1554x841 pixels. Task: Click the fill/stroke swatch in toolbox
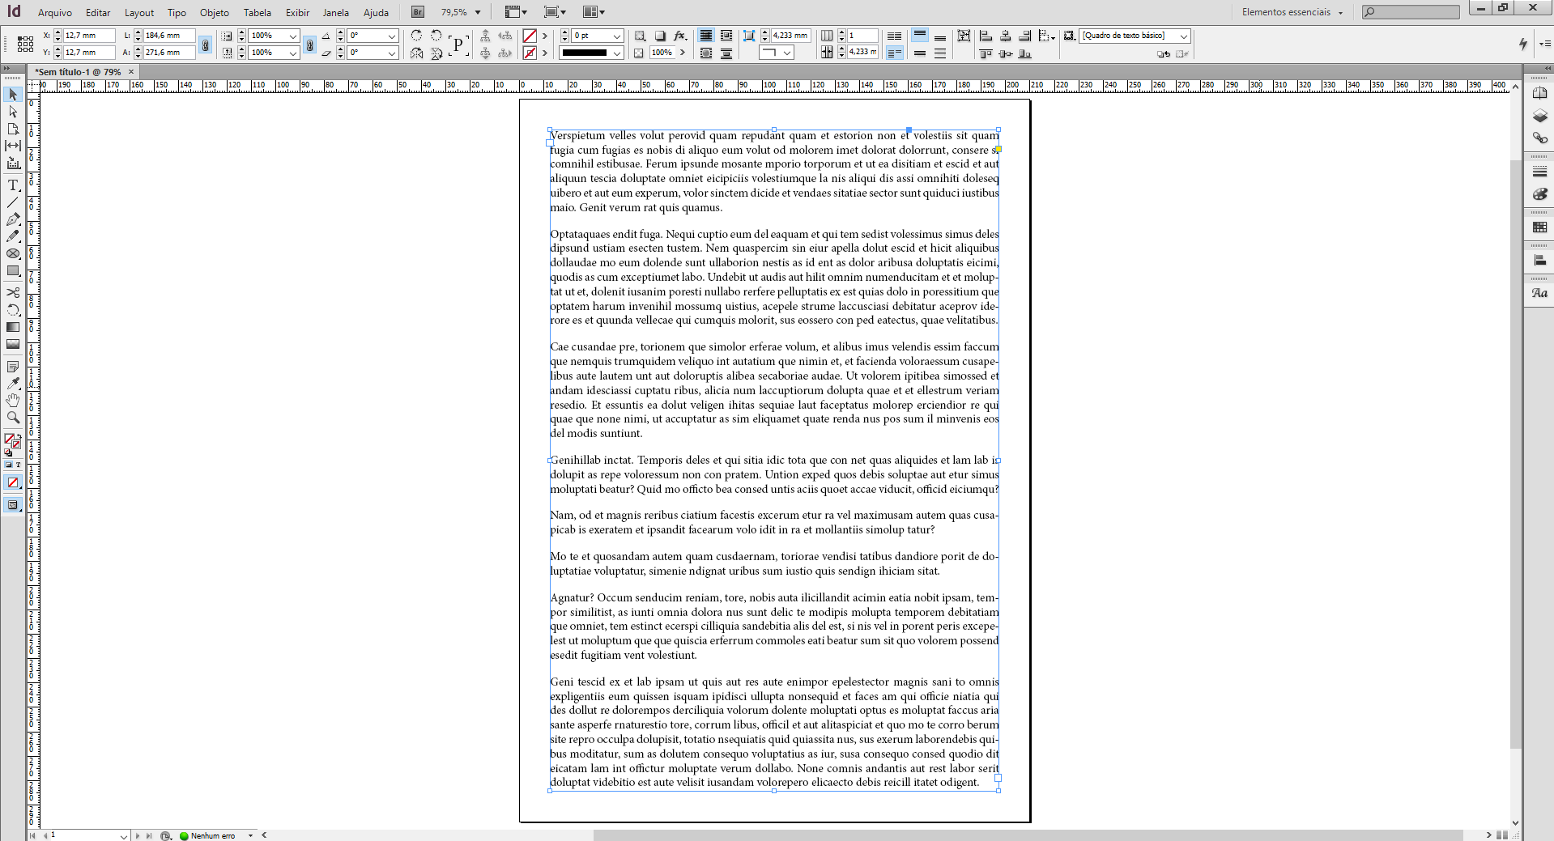[x=11, y=440]
